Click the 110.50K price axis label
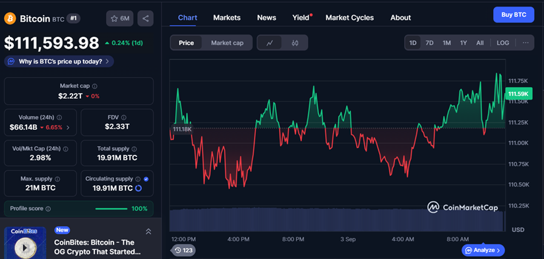544x259 pixels. click(518, 185)
